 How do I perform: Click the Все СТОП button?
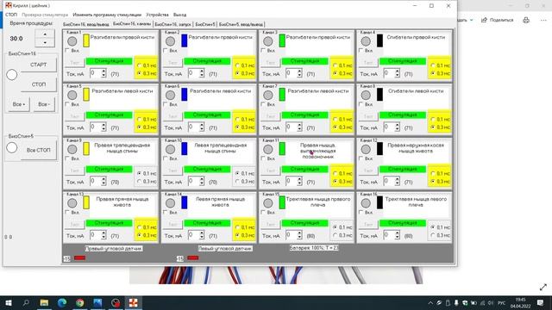coord(38,150)
